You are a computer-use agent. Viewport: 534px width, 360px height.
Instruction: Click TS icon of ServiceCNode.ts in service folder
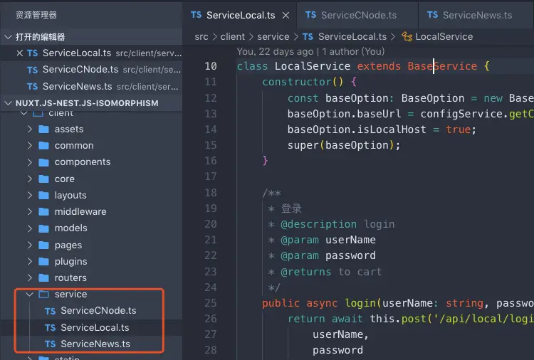(x=50, y=311)
